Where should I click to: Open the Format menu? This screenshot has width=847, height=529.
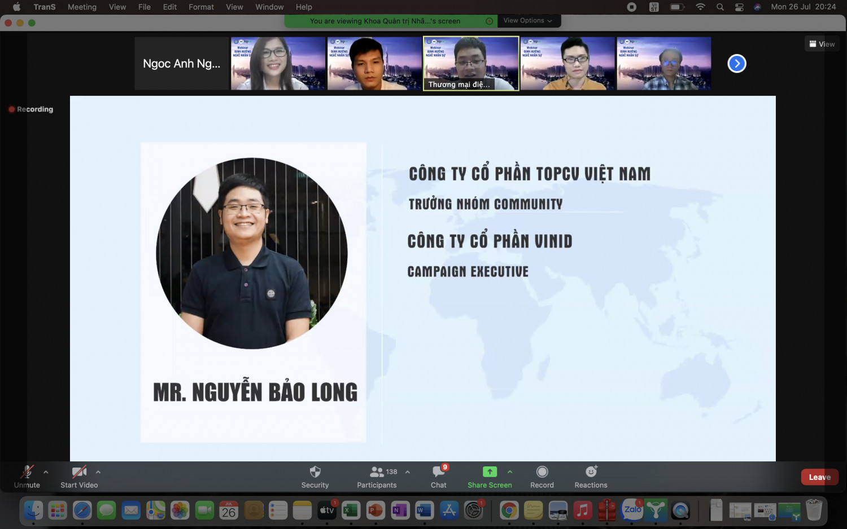(x=202, y=7)
